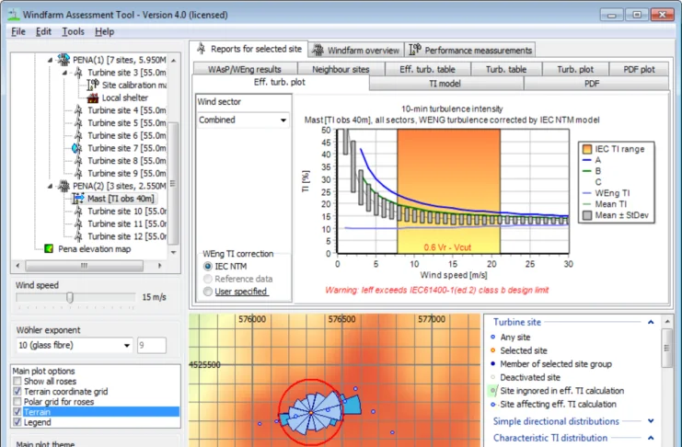The width and height of the screenshot is (682, 447).
Task: Click the Wind speed slider handle
Action: click(69, 297)
